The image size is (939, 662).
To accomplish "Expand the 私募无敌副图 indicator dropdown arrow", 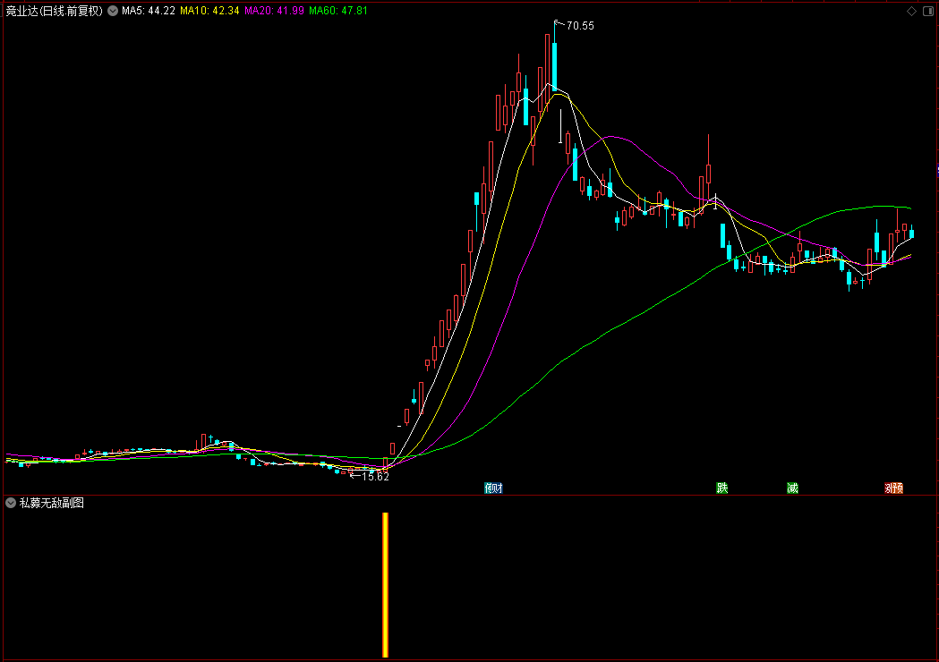I will click(11, 503).
